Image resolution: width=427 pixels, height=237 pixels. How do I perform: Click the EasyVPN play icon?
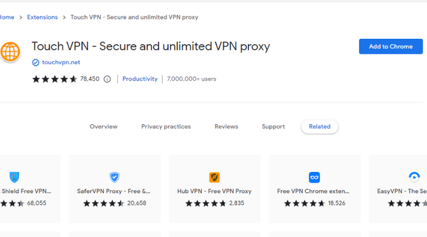coord(414,177)
